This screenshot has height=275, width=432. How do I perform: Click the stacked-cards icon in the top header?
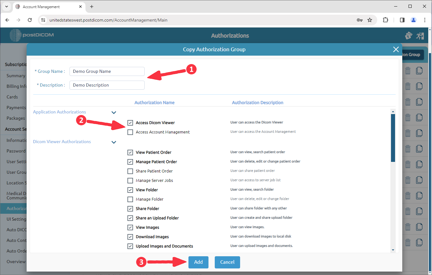[409, 36]
